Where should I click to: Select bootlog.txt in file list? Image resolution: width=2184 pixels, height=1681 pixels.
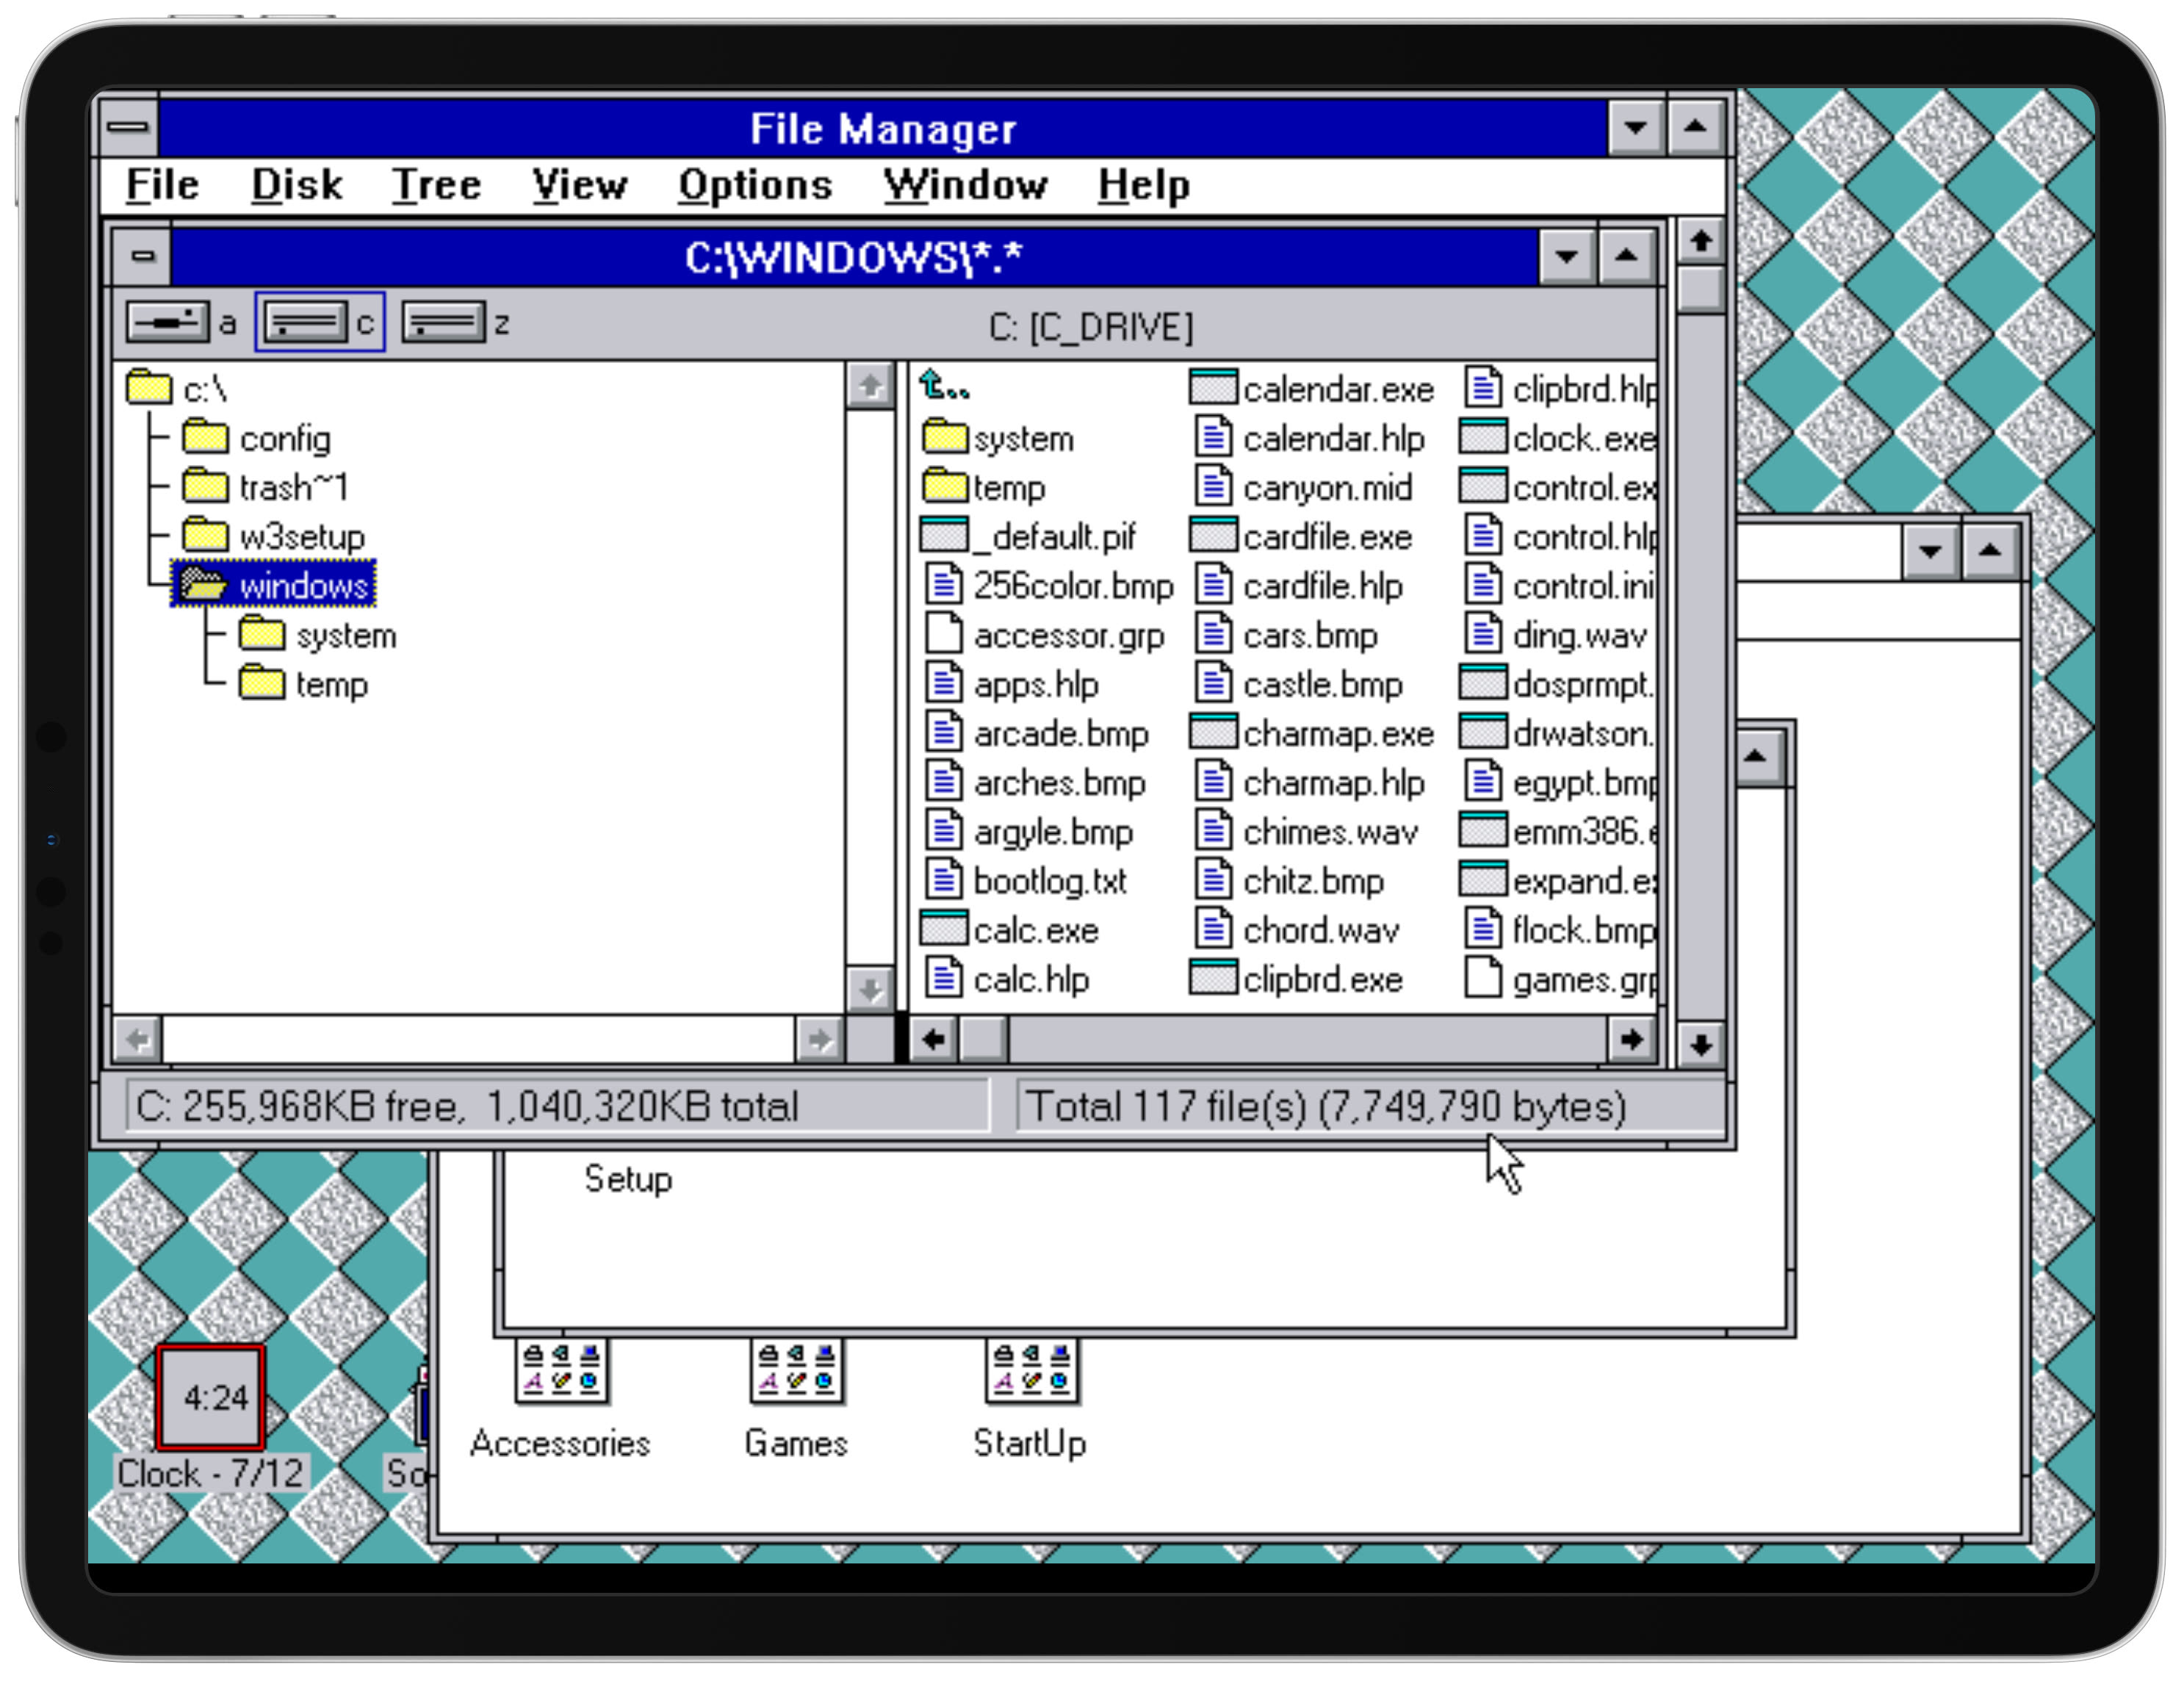pyautogui.click(x=1049, y=881)
